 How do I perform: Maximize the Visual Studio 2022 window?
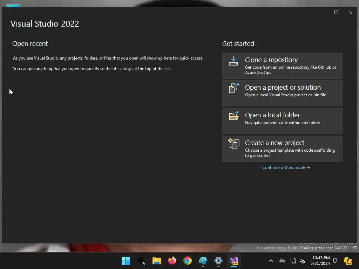(336, 12)
